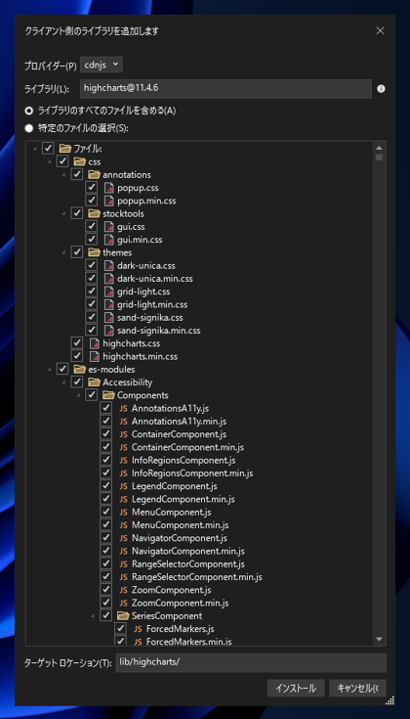Click the JS icon of ForcedMarkers.js

pos(138,629)
